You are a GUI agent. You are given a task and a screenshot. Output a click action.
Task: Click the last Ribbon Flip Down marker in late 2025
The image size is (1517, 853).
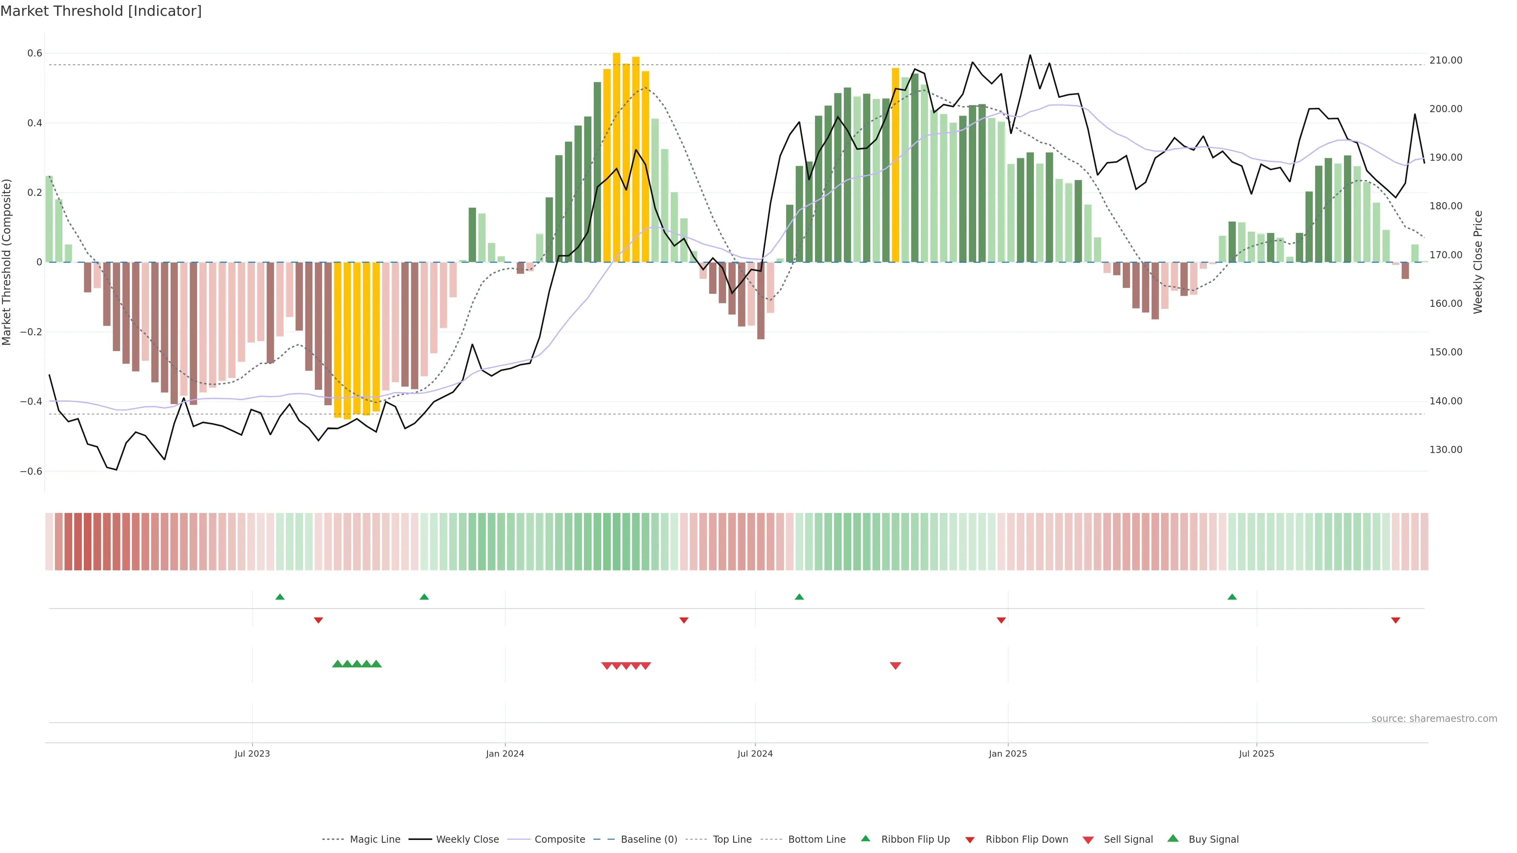[x=1395, y=620]
